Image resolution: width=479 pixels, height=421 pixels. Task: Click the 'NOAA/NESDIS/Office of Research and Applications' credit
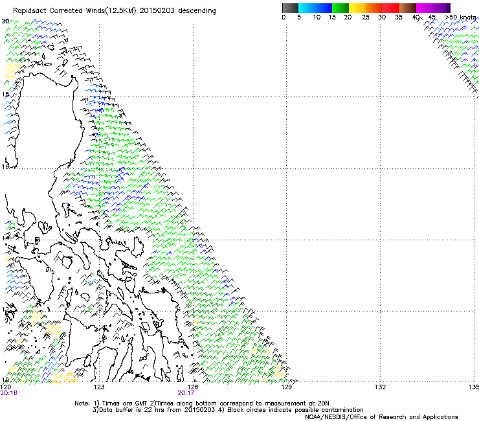click(381, 416)
